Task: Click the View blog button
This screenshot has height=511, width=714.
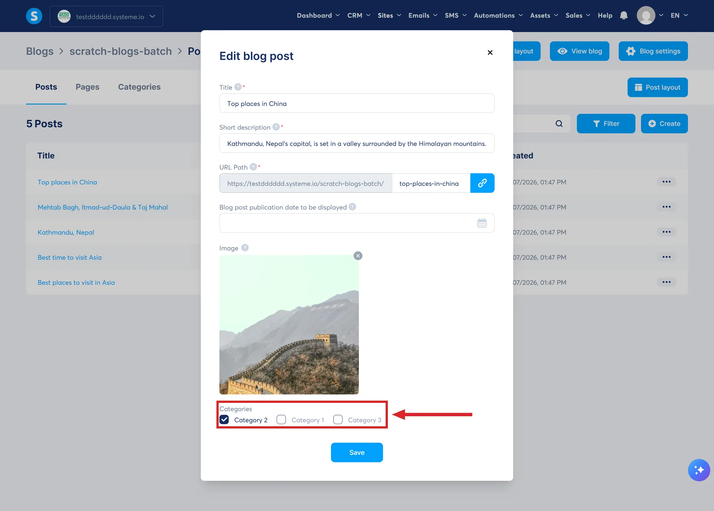Action: pos(579,51)
